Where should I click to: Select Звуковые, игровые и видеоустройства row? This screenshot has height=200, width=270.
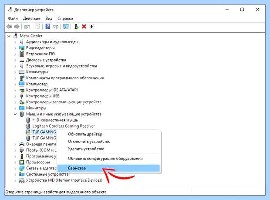coord(61,66)
